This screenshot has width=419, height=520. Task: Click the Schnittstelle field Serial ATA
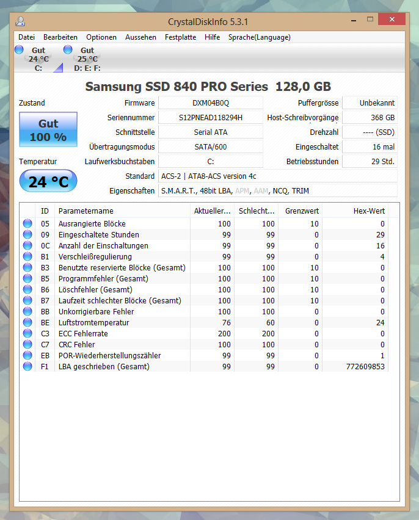pos(211,132)
